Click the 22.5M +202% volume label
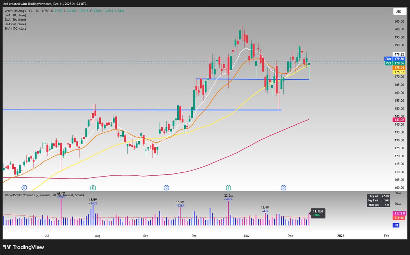Screen dimensions: 410x255 [x=228, y=197]
